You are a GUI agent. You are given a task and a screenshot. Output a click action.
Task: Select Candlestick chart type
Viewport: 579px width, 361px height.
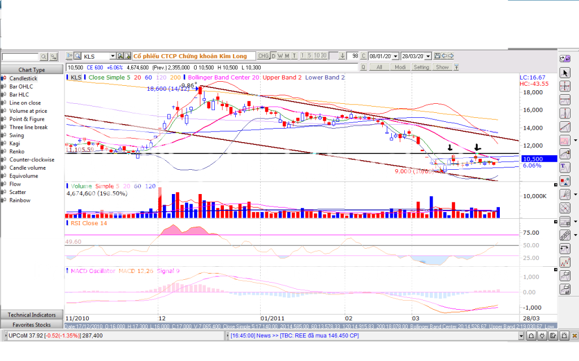(x=23, y=78)
